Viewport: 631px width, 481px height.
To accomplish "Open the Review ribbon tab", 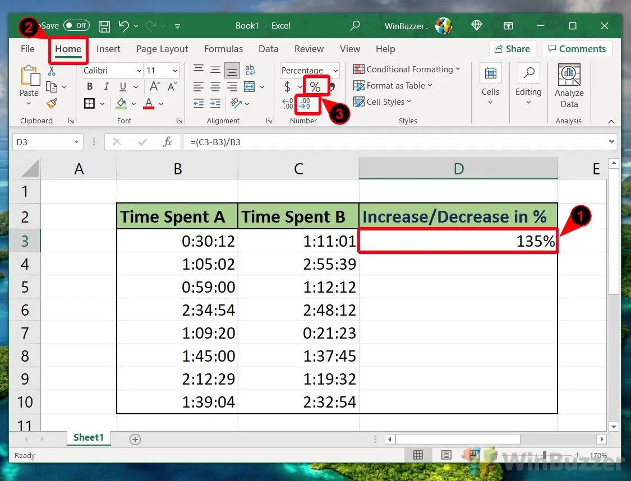I will (309, 49).
